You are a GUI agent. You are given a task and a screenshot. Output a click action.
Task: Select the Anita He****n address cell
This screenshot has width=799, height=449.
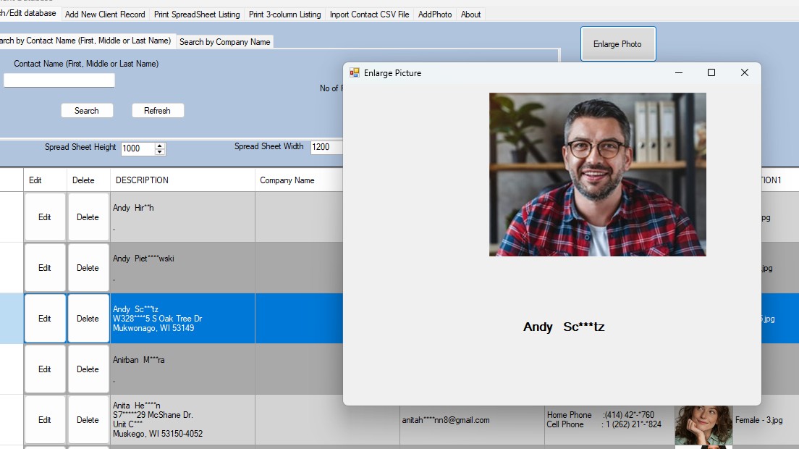click(x=182, y=420)
